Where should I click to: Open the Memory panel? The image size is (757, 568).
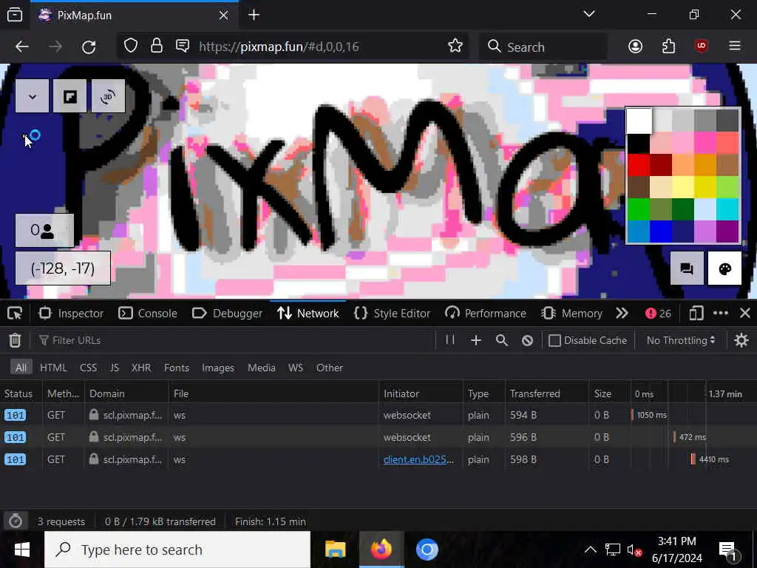pos(571,314)
